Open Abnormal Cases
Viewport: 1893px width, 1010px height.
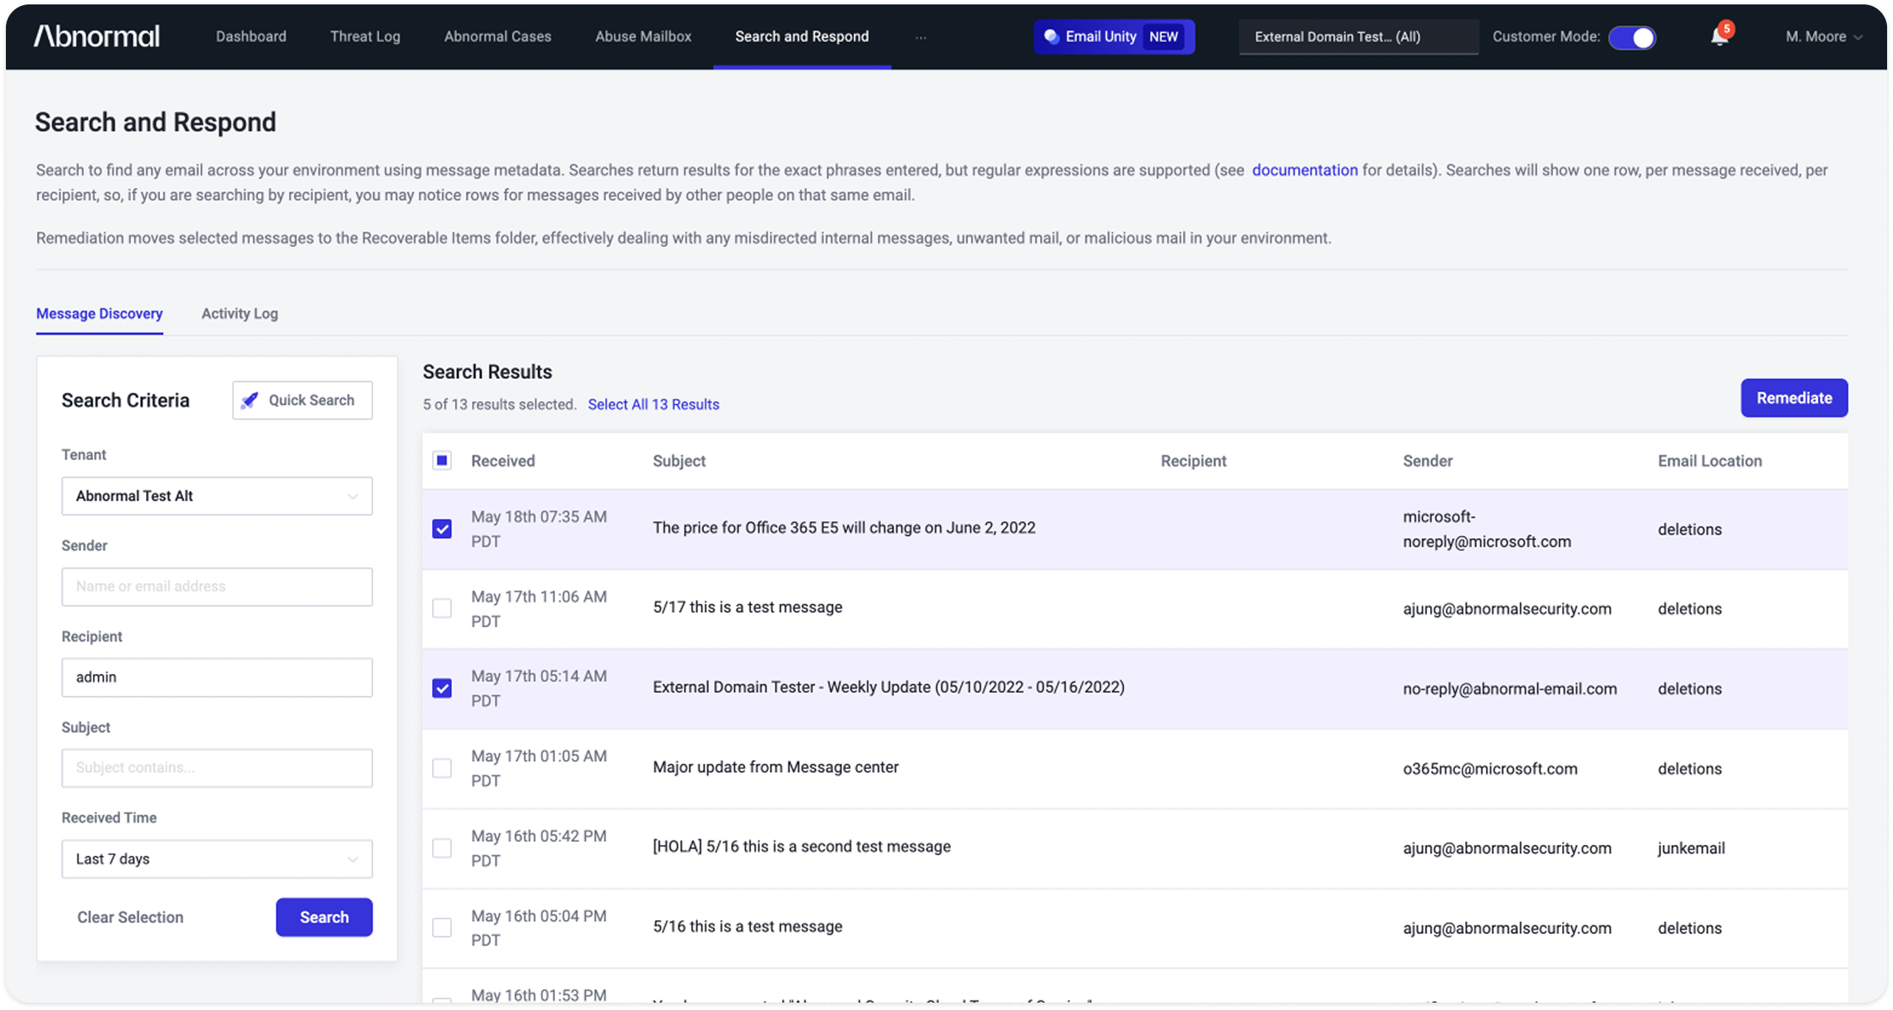[x=498, y=36]
